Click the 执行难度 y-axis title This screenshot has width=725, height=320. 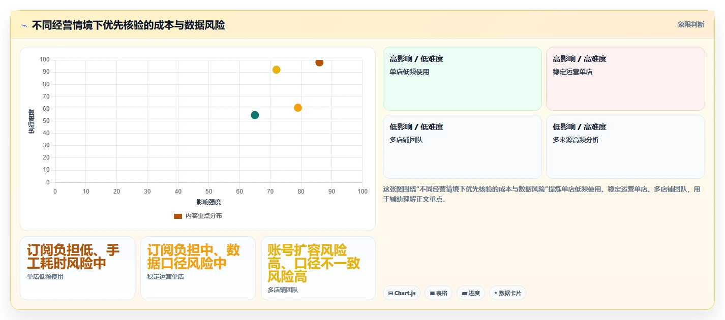pos(32,121)
